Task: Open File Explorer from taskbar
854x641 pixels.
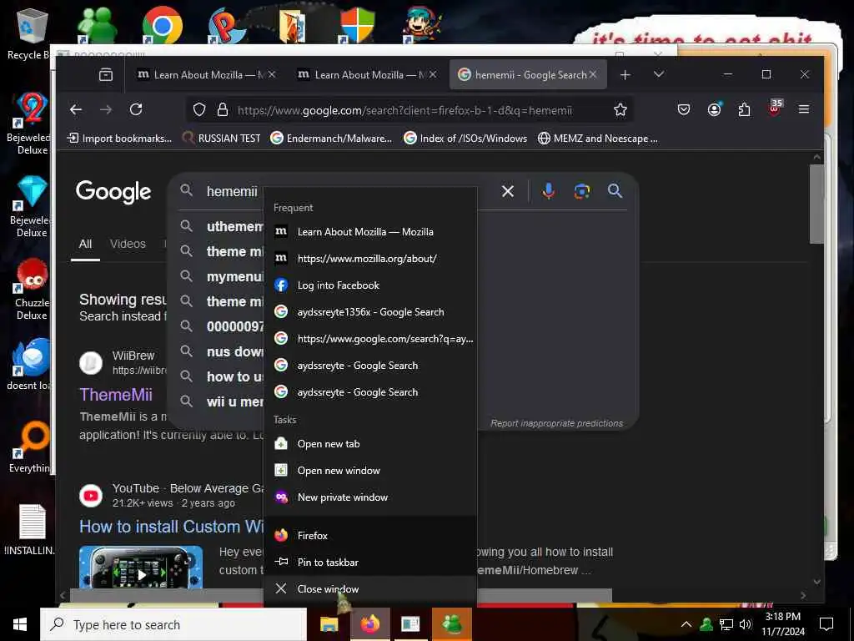Action: pos(329,624)
